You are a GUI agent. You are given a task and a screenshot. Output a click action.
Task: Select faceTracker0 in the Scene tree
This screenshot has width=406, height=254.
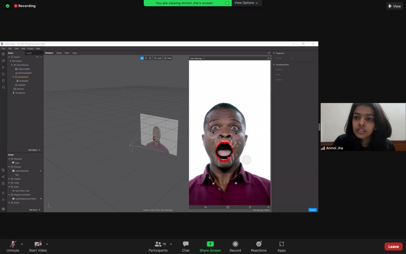pyautogui.click(x=23, y=77)
